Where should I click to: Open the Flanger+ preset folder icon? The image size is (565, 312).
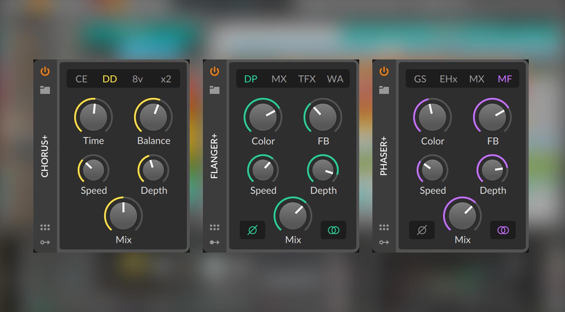(x=215, y=90)
